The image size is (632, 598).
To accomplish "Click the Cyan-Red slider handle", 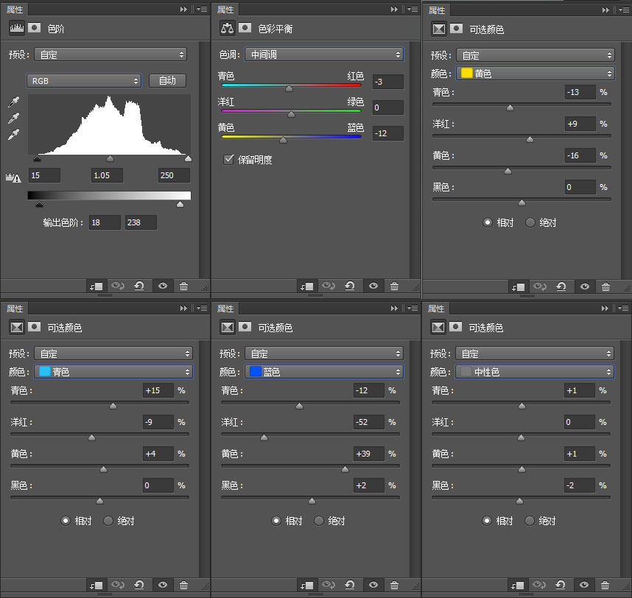I will pyautogui.click(x=289, y=88).
